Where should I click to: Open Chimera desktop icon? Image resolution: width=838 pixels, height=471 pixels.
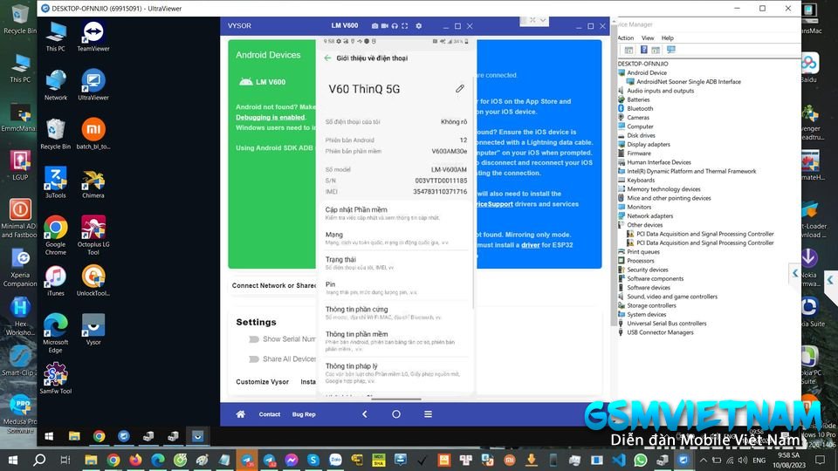[x=93, y=184]
